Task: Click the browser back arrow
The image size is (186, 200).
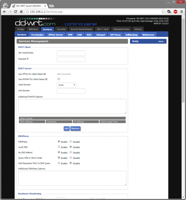Action: [4, 11]
